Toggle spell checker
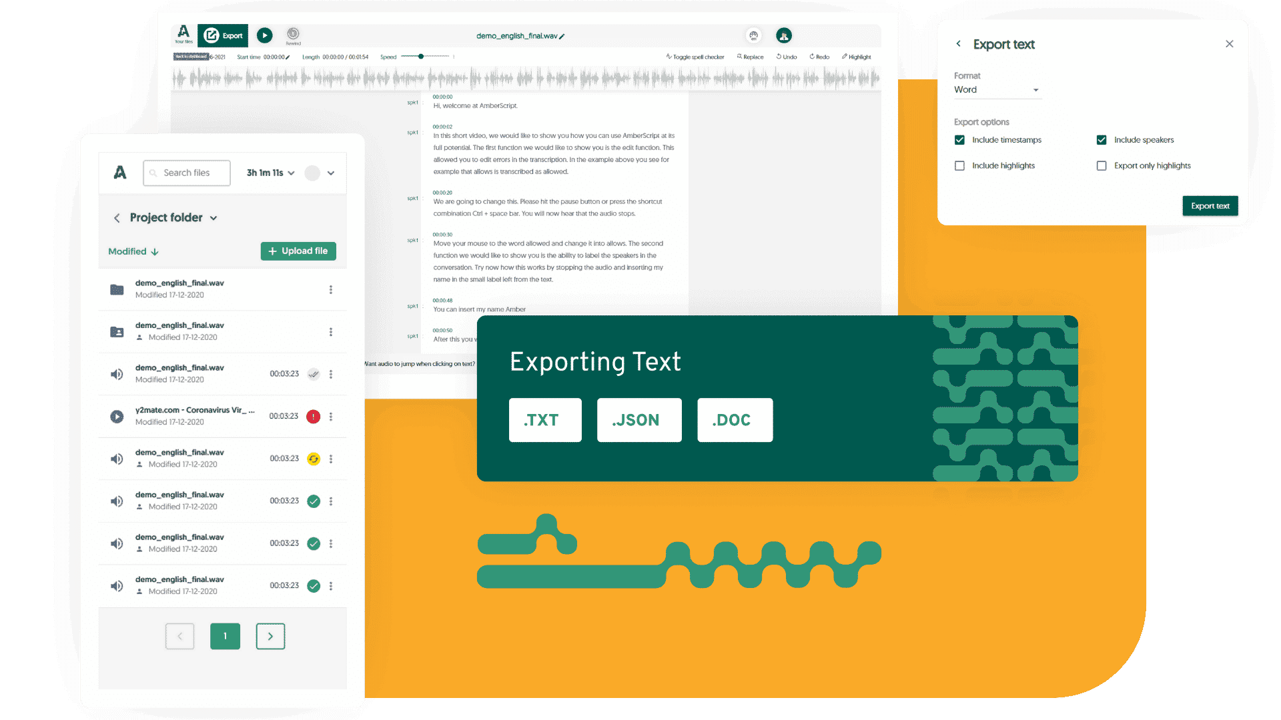 (695, 57)
